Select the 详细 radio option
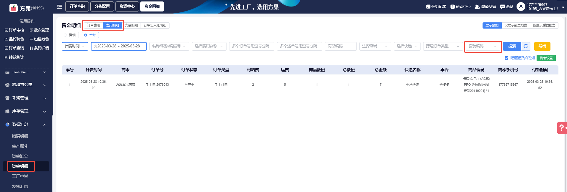The width and height of the screenshot is (567, 192). click(70, 35)
